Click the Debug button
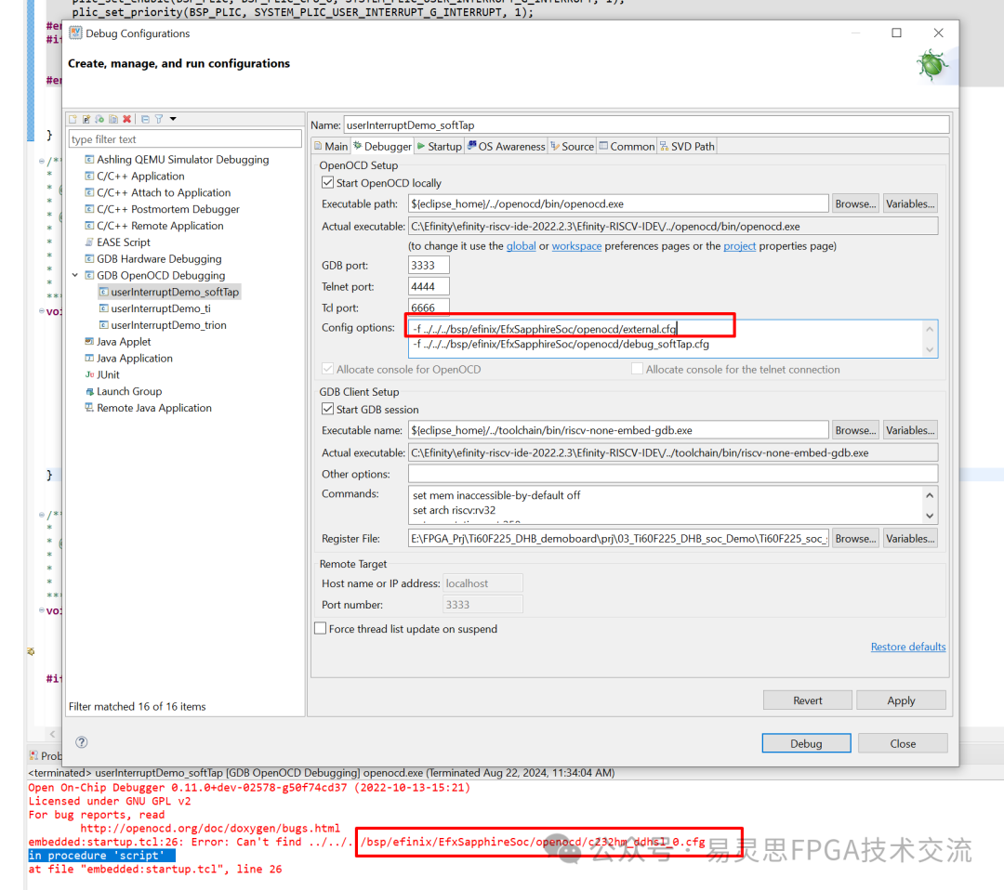1004x890 pixels. click(x=806, y=743)
